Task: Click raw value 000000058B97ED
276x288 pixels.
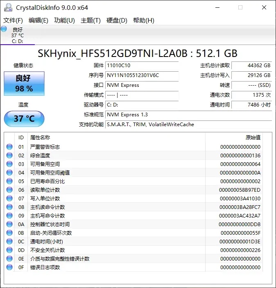Action: click(x=240, y=190)
